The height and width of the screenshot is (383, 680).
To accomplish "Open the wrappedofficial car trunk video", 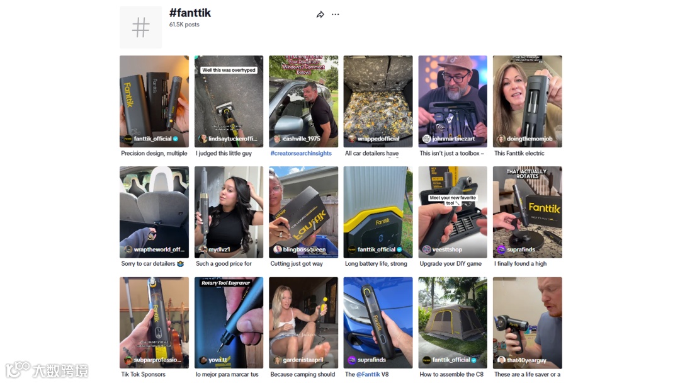I will 378,101.
